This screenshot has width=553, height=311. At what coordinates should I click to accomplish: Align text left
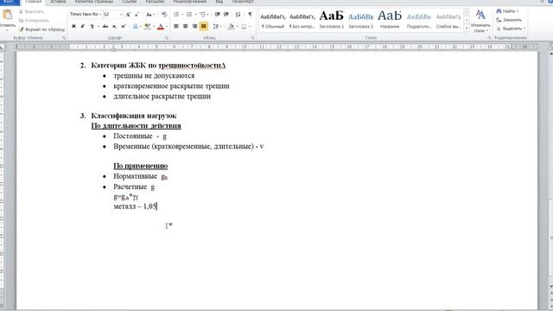[176, 26]
